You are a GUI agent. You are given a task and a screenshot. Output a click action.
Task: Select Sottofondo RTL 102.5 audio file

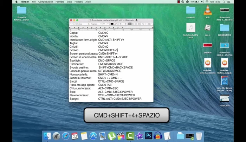coord(190,28)
